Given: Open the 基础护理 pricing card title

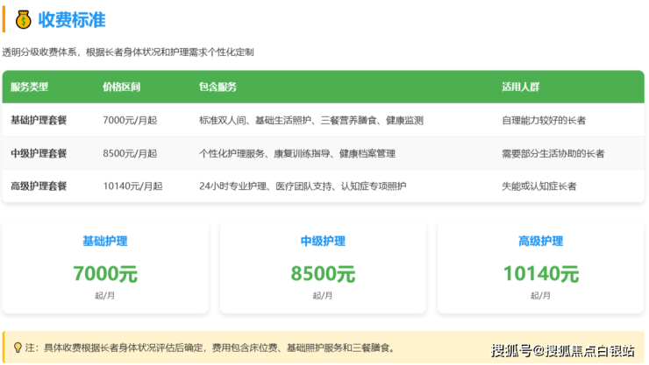Looking at the screenshot, I should click(104, 242).
